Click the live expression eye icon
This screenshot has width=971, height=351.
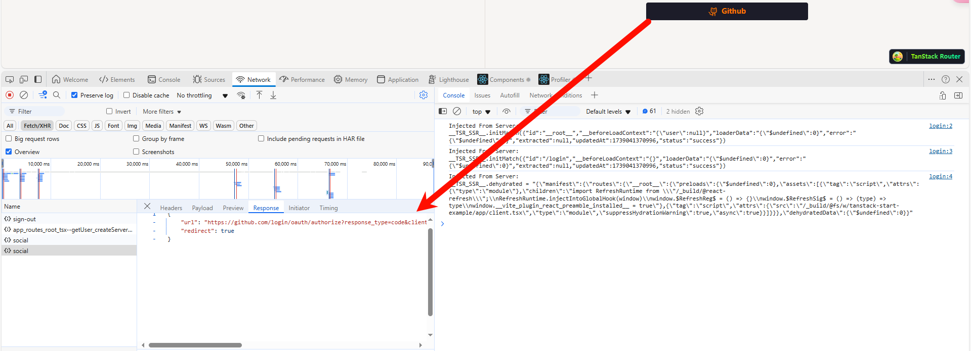(506, 111)
